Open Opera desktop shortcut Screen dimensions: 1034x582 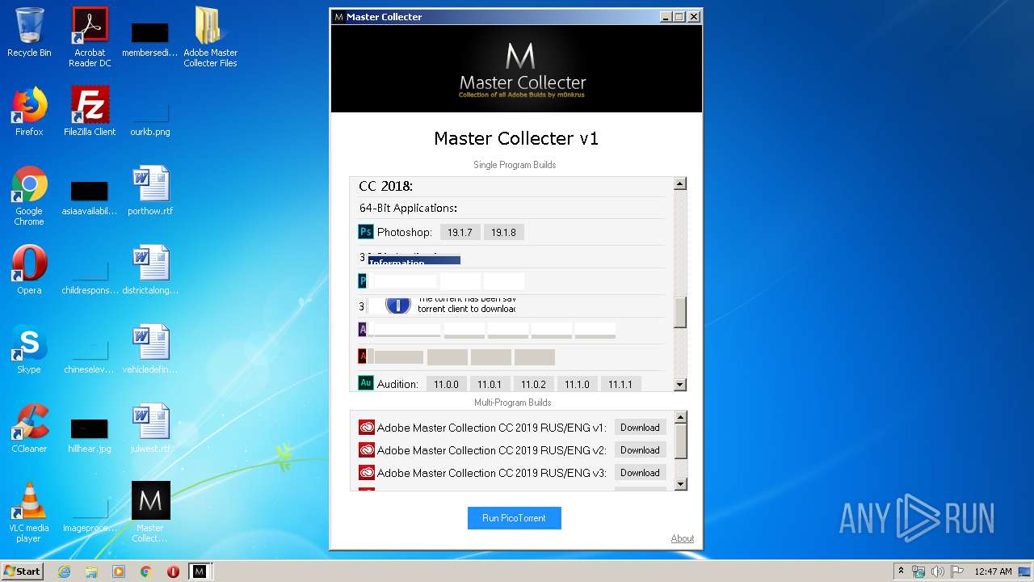click(x=29, y=270)
